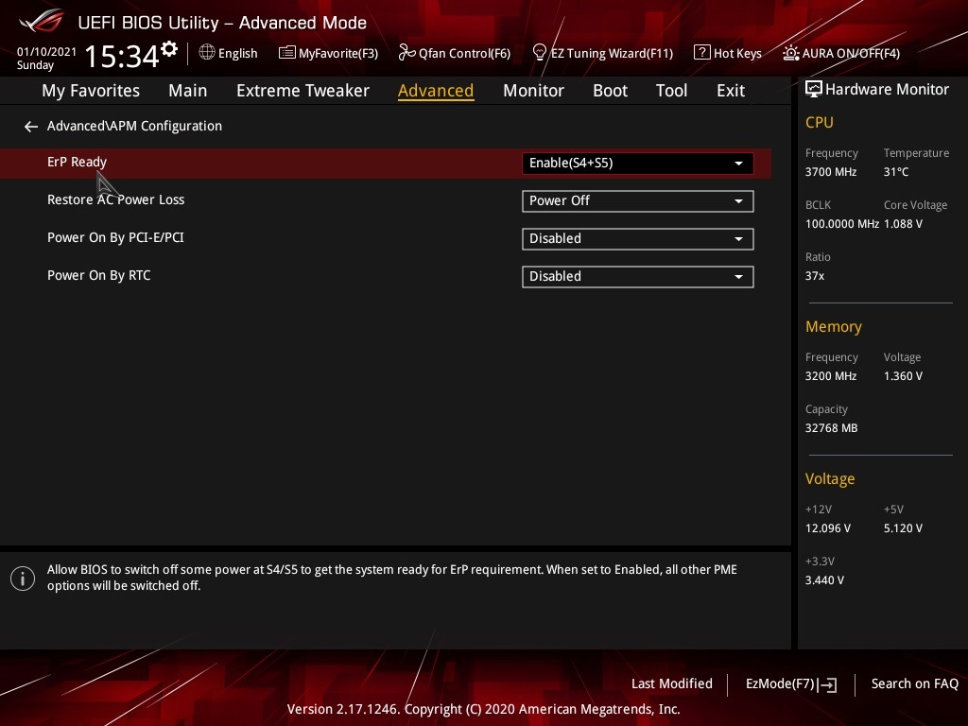Go to Exit tab
The width and height of the screenshot is (968, 726).
pyautogui.click(x=731, y=91)
